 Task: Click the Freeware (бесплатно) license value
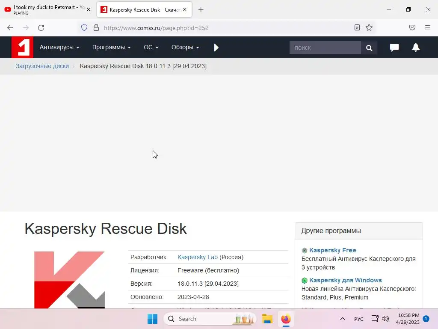point(208,271)
